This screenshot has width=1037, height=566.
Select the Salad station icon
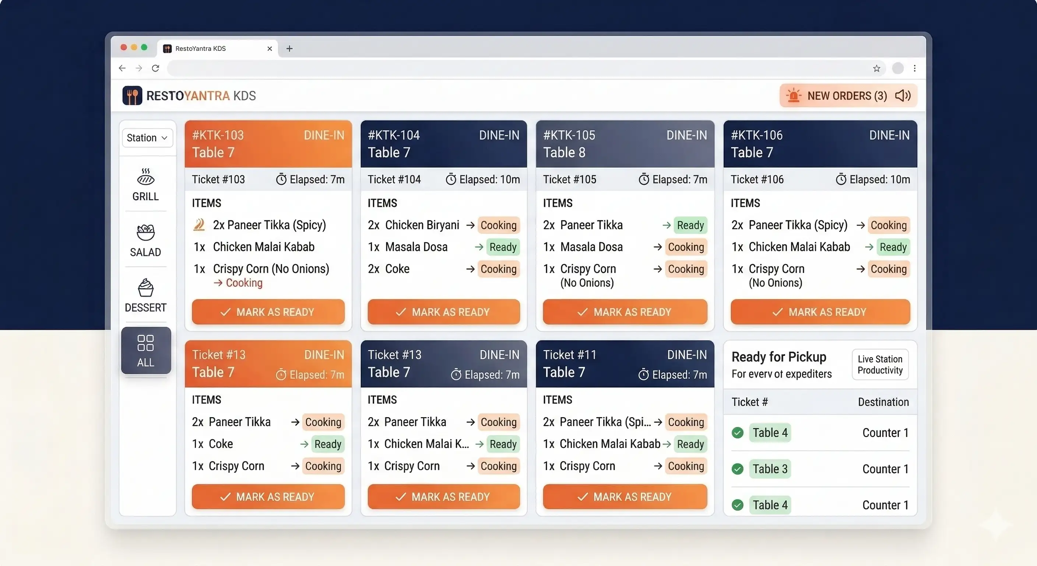pyautogui.click(x=146, y=233)
